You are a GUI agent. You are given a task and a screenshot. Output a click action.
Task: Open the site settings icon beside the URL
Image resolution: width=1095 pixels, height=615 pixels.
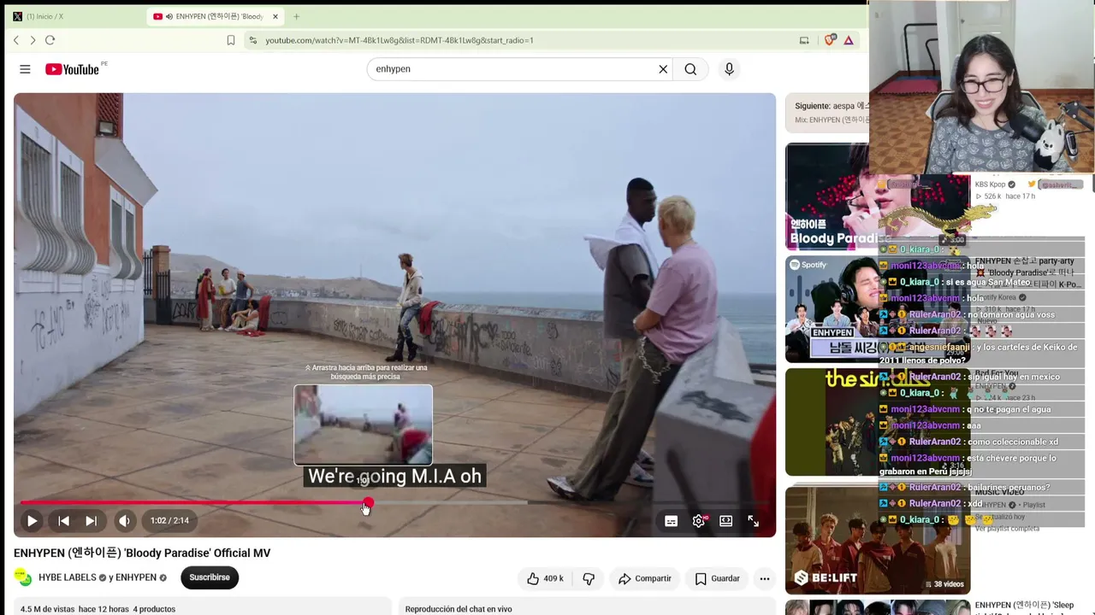click(252, 40)
